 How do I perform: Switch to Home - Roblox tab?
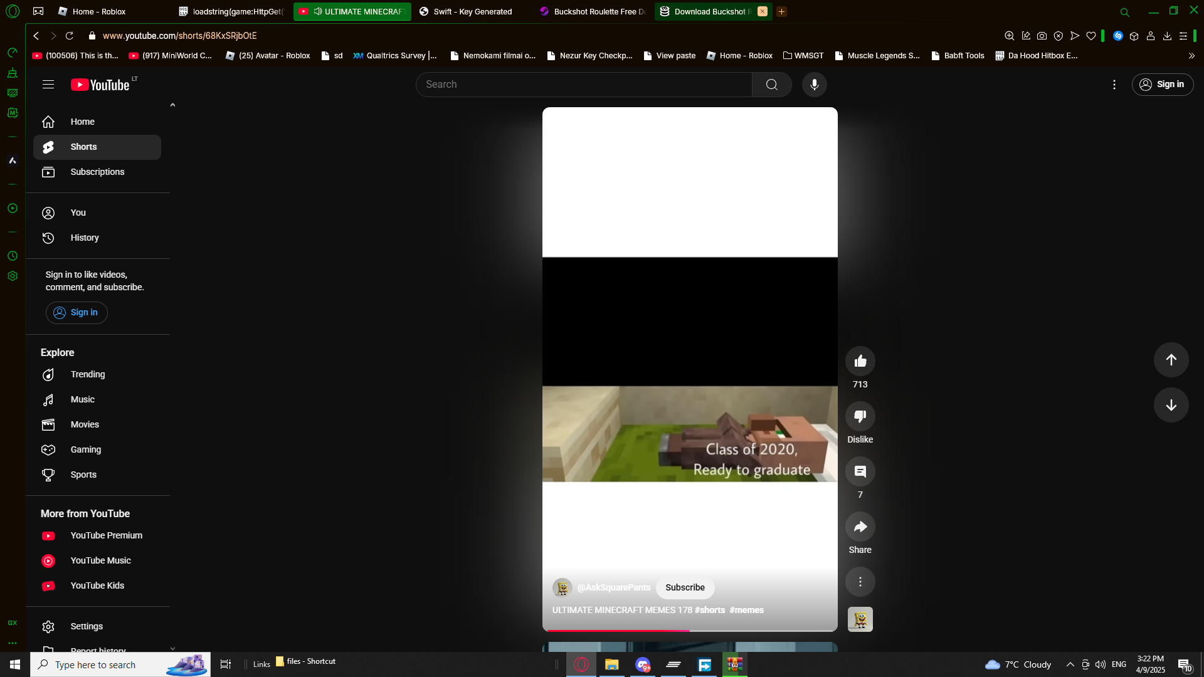click(x=98, y=12)
